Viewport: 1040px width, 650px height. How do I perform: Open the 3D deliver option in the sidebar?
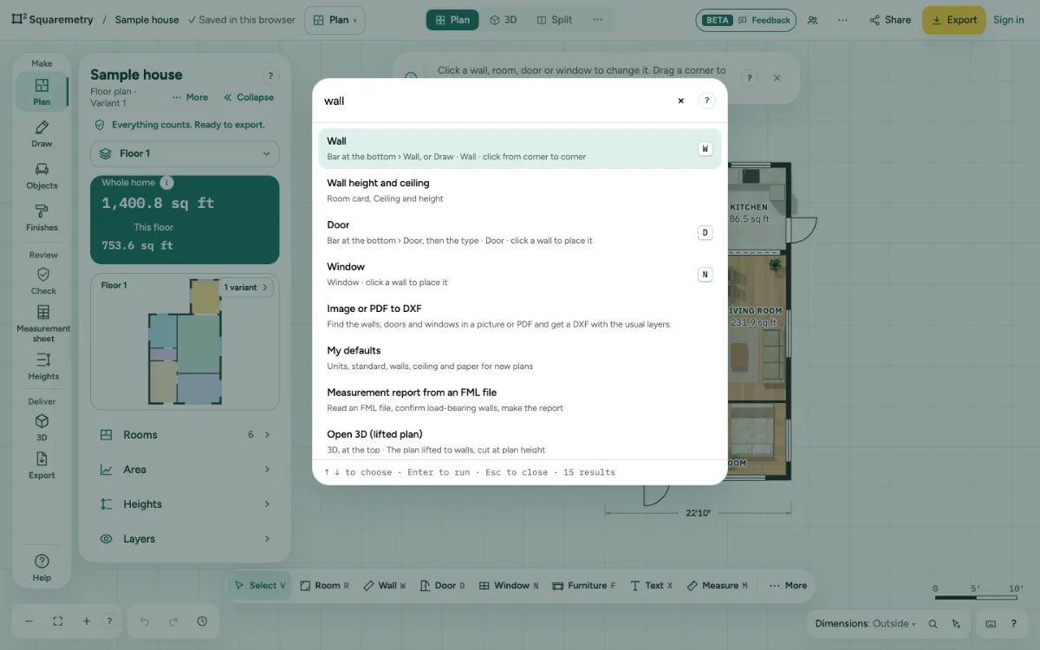point(42,428)
